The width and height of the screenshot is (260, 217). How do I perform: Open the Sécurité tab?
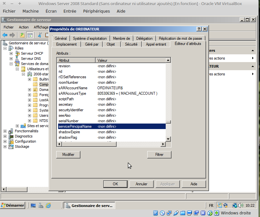point(131,44)
